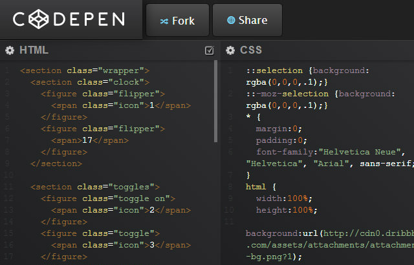
Task: Click the line with section class="wrapper"
Action: click(x=85, y=70)
